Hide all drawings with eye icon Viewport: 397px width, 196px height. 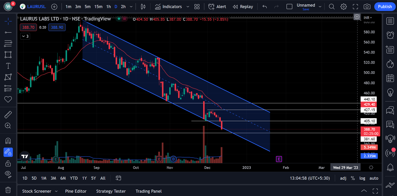click(x=8, y=174)
